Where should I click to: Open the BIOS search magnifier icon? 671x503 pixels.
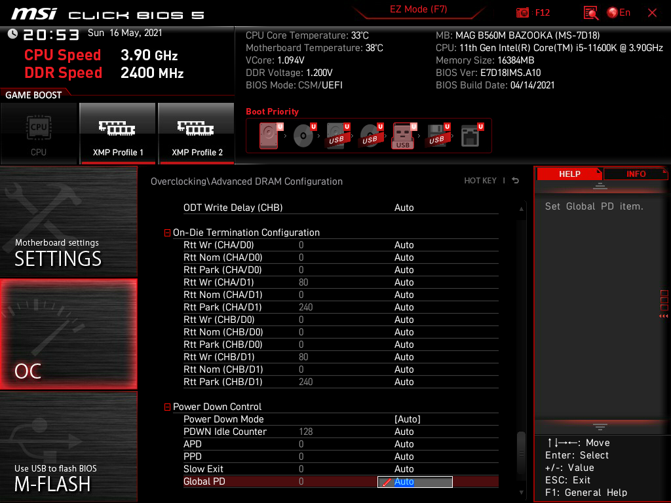click(591, 13)
